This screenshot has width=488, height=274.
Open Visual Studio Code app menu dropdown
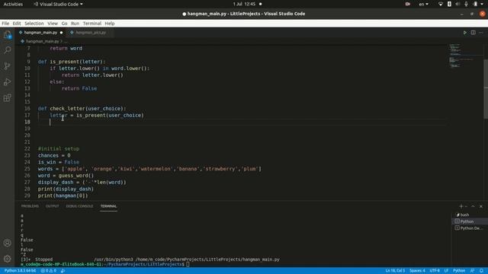click(58, 4)
